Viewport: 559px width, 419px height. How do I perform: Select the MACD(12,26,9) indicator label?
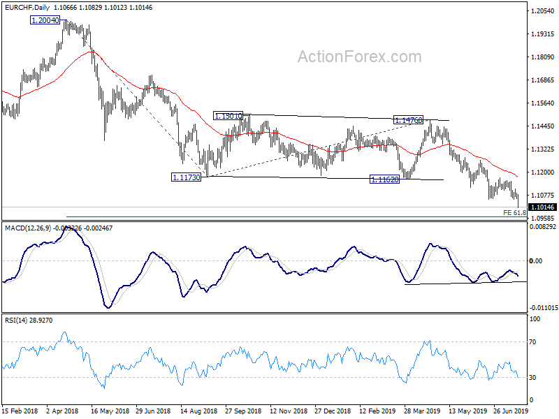[x=28, y=228]
